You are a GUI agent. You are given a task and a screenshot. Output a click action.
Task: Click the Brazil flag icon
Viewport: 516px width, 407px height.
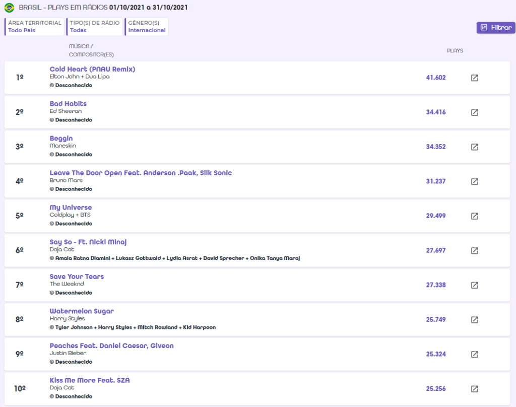pos(9,8)
